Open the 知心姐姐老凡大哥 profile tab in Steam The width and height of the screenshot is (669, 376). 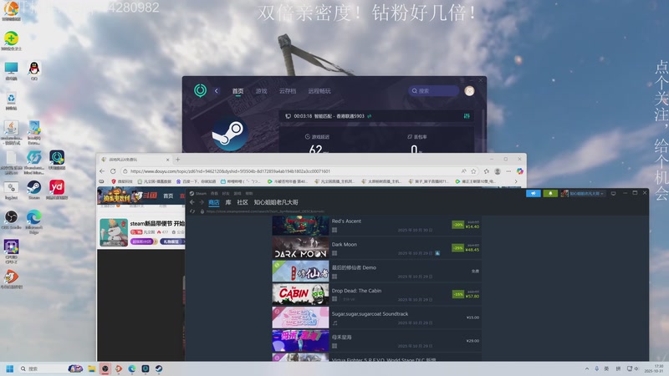[x=276, y=202]
